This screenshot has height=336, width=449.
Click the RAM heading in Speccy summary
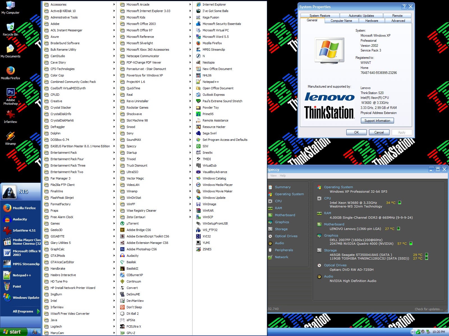click(327, 213)
